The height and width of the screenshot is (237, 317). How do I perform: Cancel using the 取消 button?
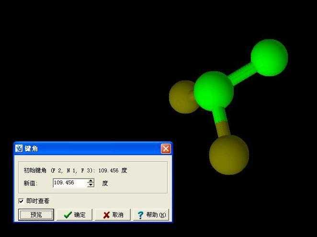pos(113,215)
